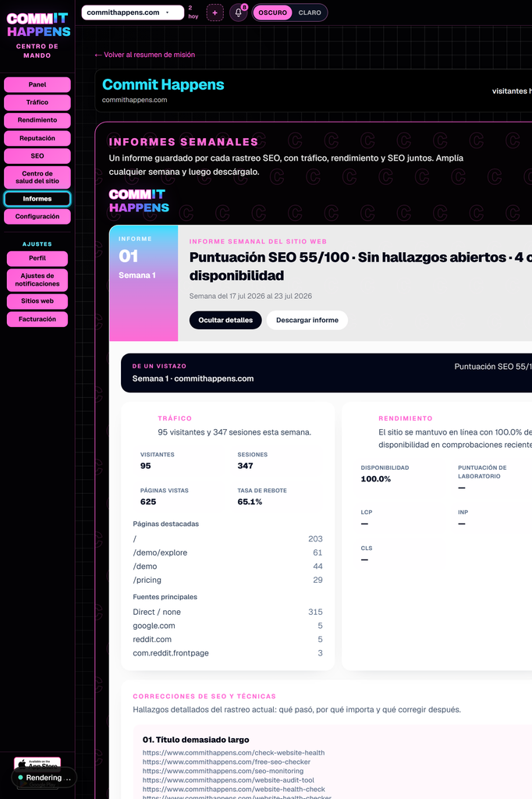Navigate to SEO section
The image size is (532, 799).
click(37, 156)
